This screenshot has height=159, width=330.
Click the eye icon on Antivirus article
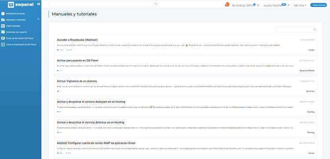58,133
